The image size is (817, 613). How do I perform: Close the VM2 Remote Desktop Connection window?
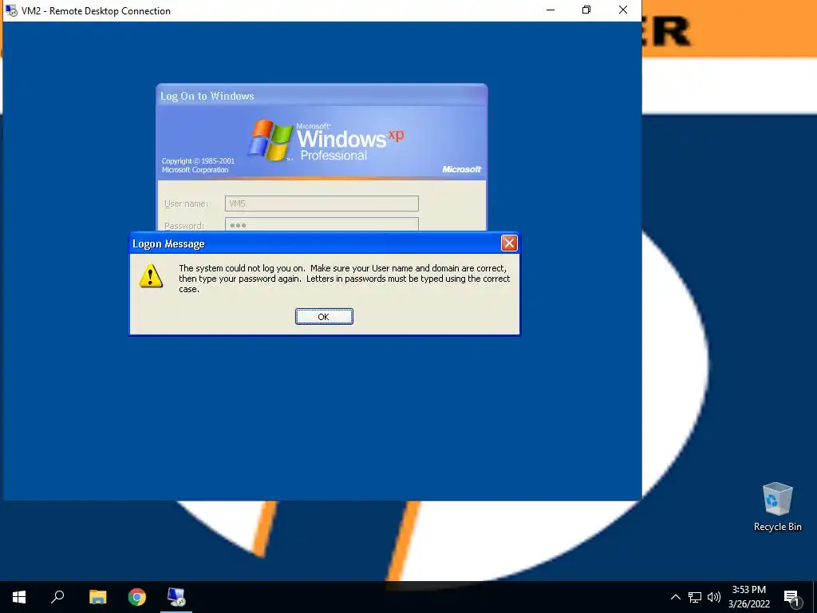click(622, 10)
